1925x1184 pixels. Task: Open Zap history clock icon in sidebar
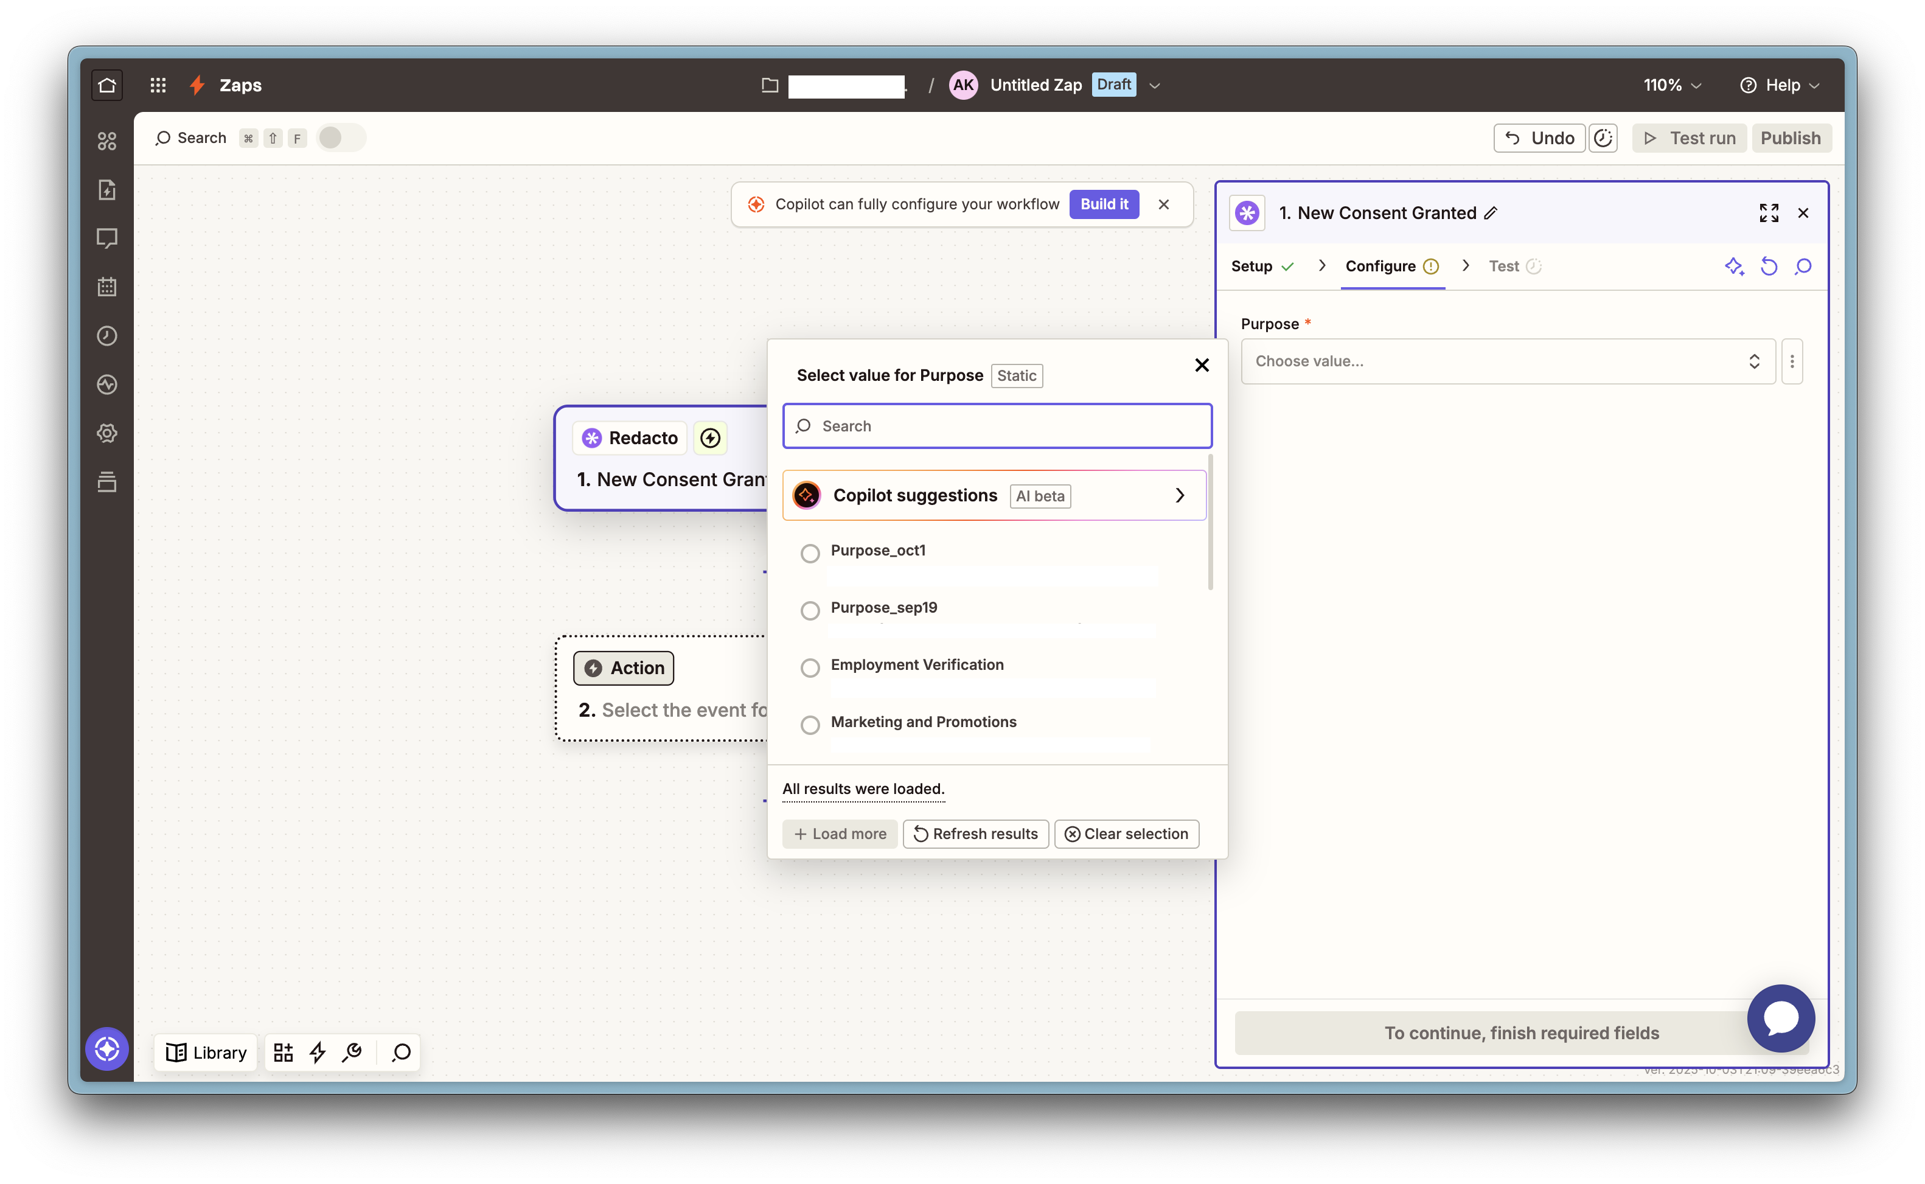tap(107, 336)
